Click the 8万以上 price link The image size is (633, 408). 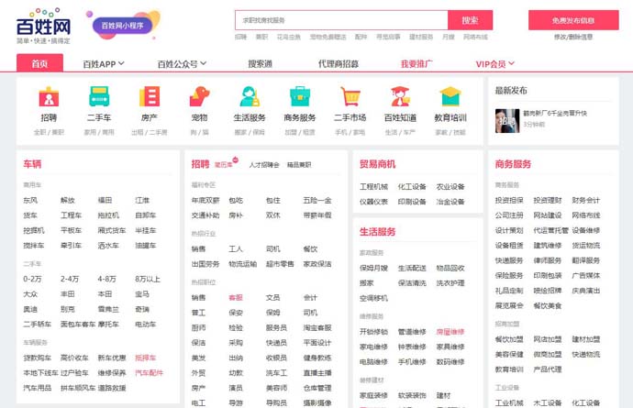(148, 279)
